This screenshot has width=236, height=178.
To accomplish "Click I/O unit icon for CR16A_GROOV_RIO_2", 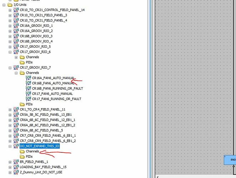I will pos(16,31).
